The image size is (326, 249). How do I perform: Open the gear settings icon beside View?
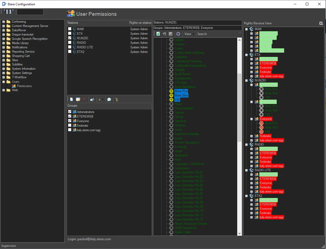(178, 34)
